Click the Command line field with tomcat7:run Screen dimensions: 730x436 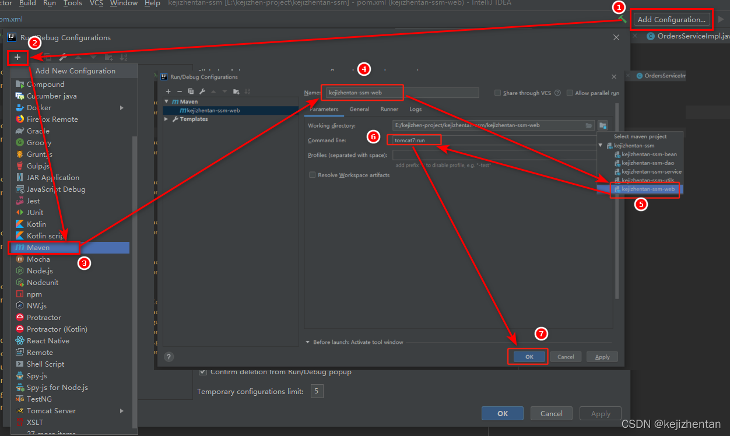pos(494,140)
